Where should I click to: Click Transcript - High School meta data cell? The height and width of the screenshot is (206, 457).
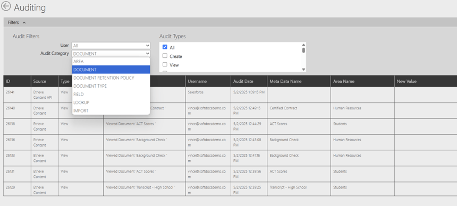(299, 190)
